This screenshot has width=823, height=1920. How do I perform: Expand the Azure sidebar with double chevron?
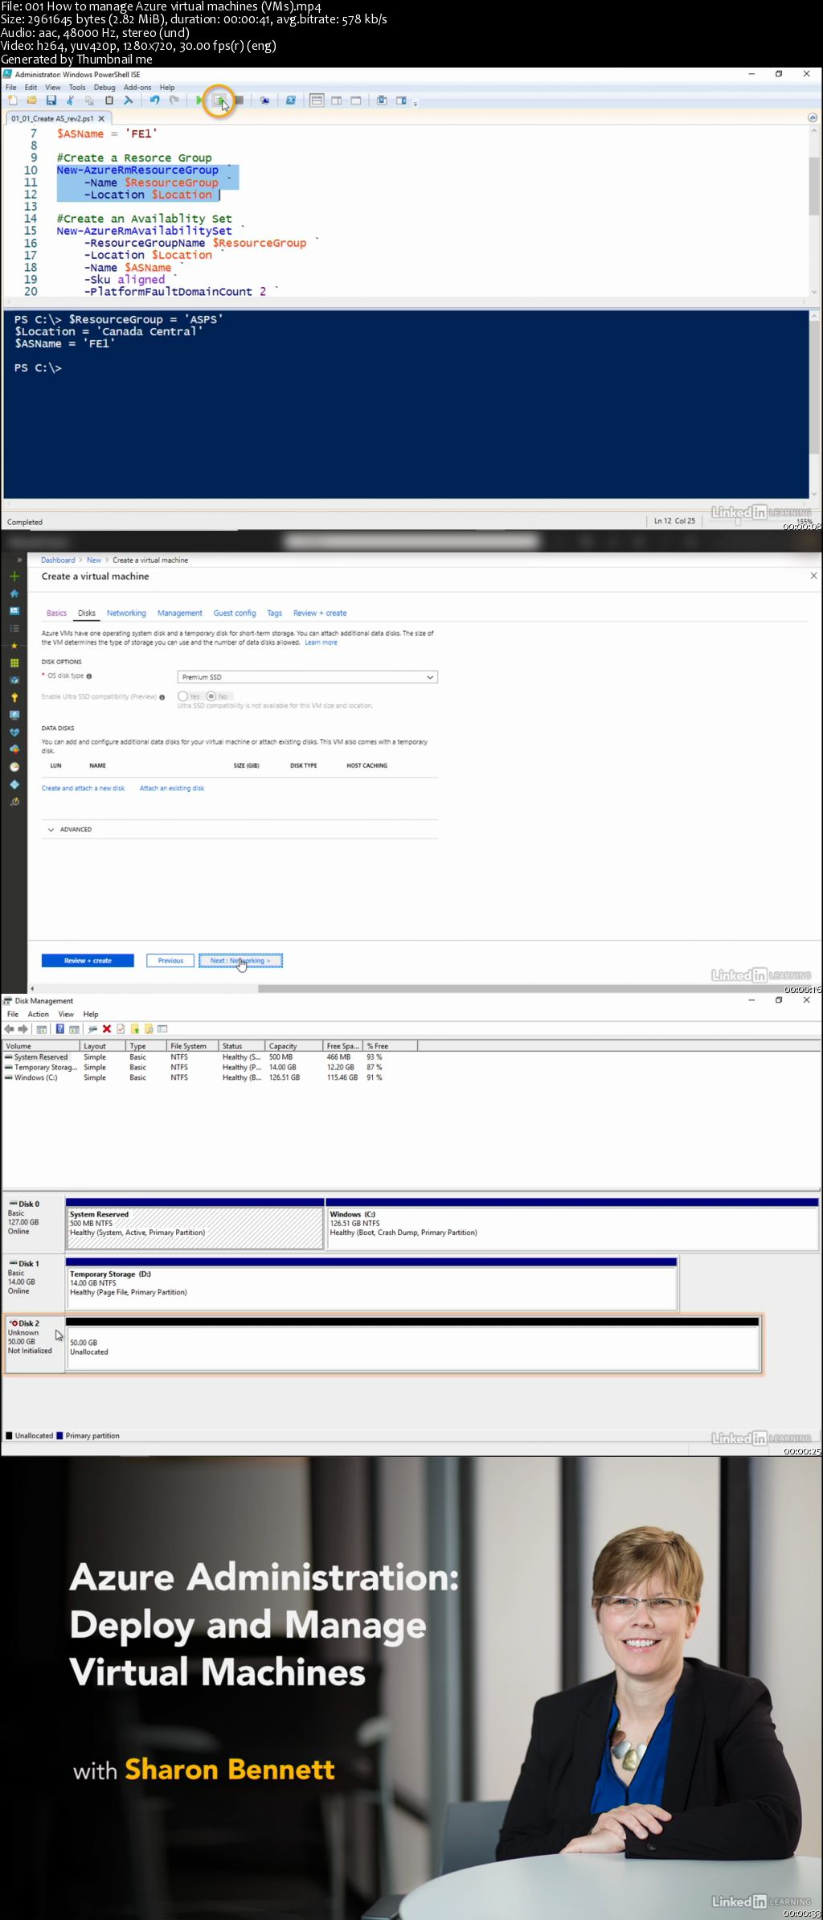tap(19, 560)
